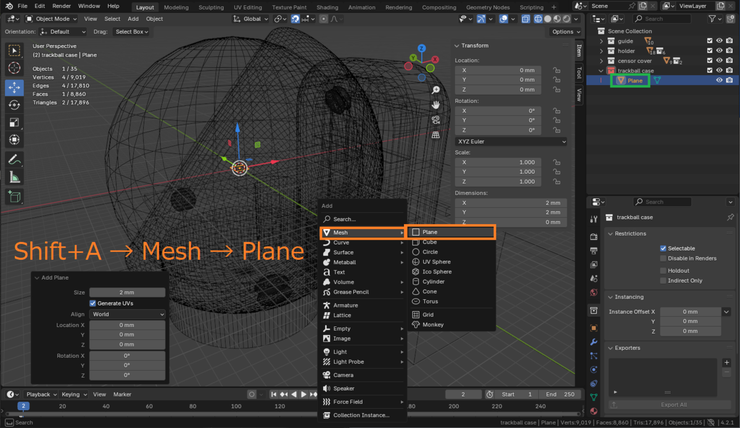This screenshot has height=428, width=740.
Task: Expand the guide collection in outliner
Action: (x=602, y=41)
